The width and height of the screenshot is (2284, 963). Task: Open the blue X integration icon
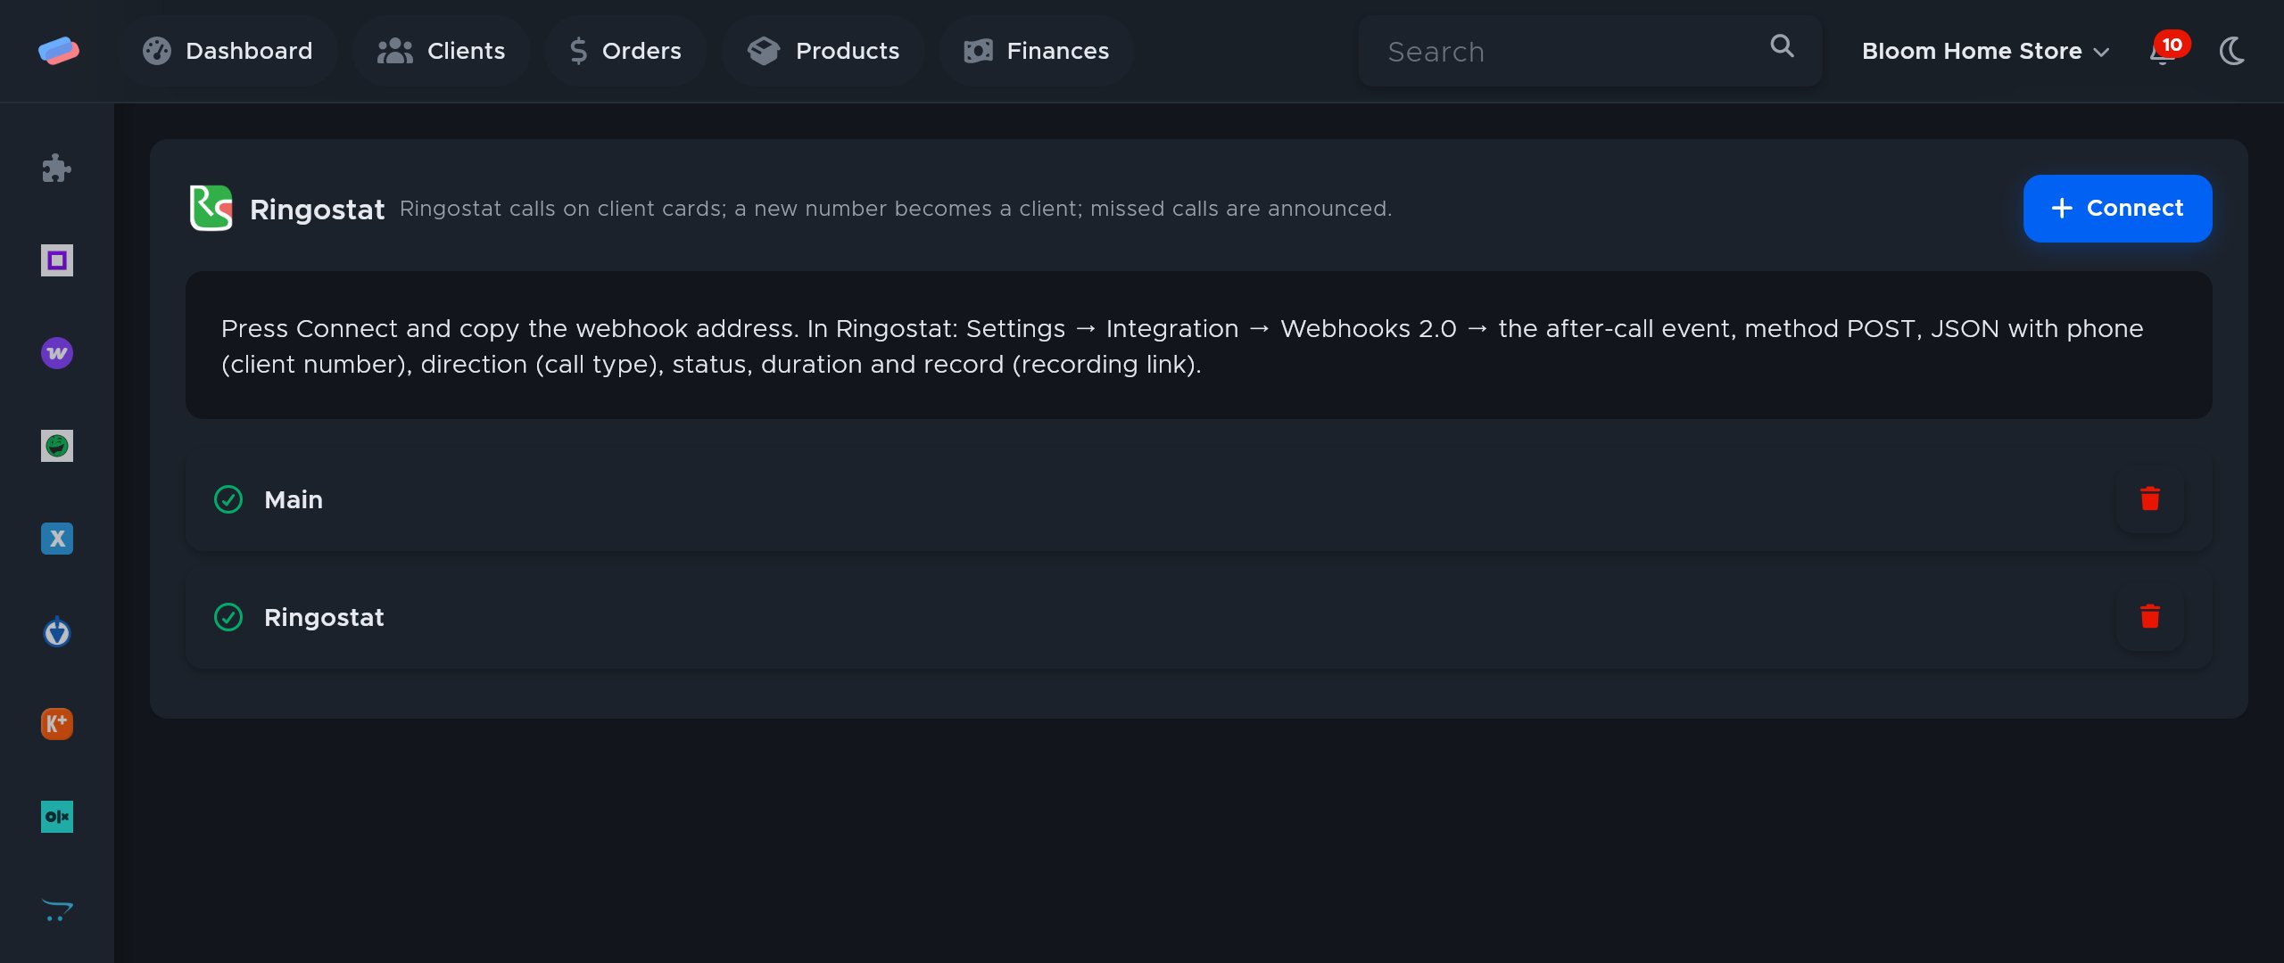click(56, 539)
